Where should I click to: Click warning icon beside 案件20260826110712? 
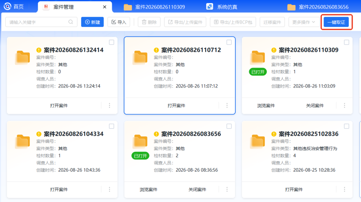pyautogui.click(x=156, y=50)
